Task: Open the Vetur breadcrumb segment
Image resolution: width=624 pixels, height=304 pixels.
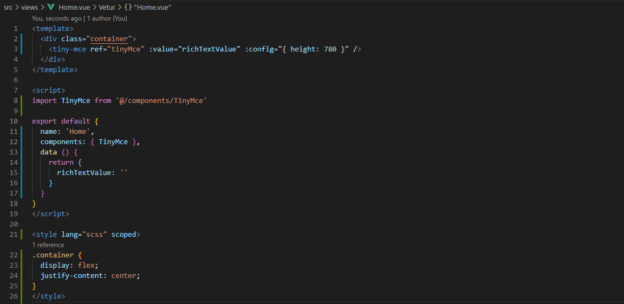Action: pyautogui.click(x=107, y=7)
